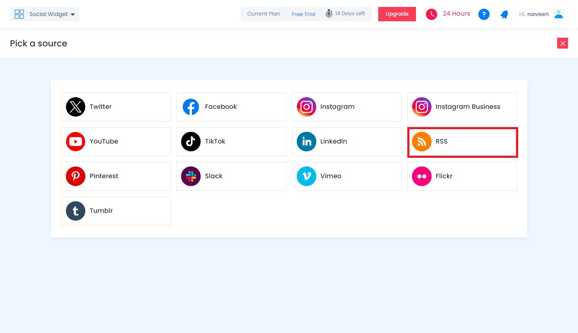
Task: Pick the Pinterest source label
Action: coord(104,176)
